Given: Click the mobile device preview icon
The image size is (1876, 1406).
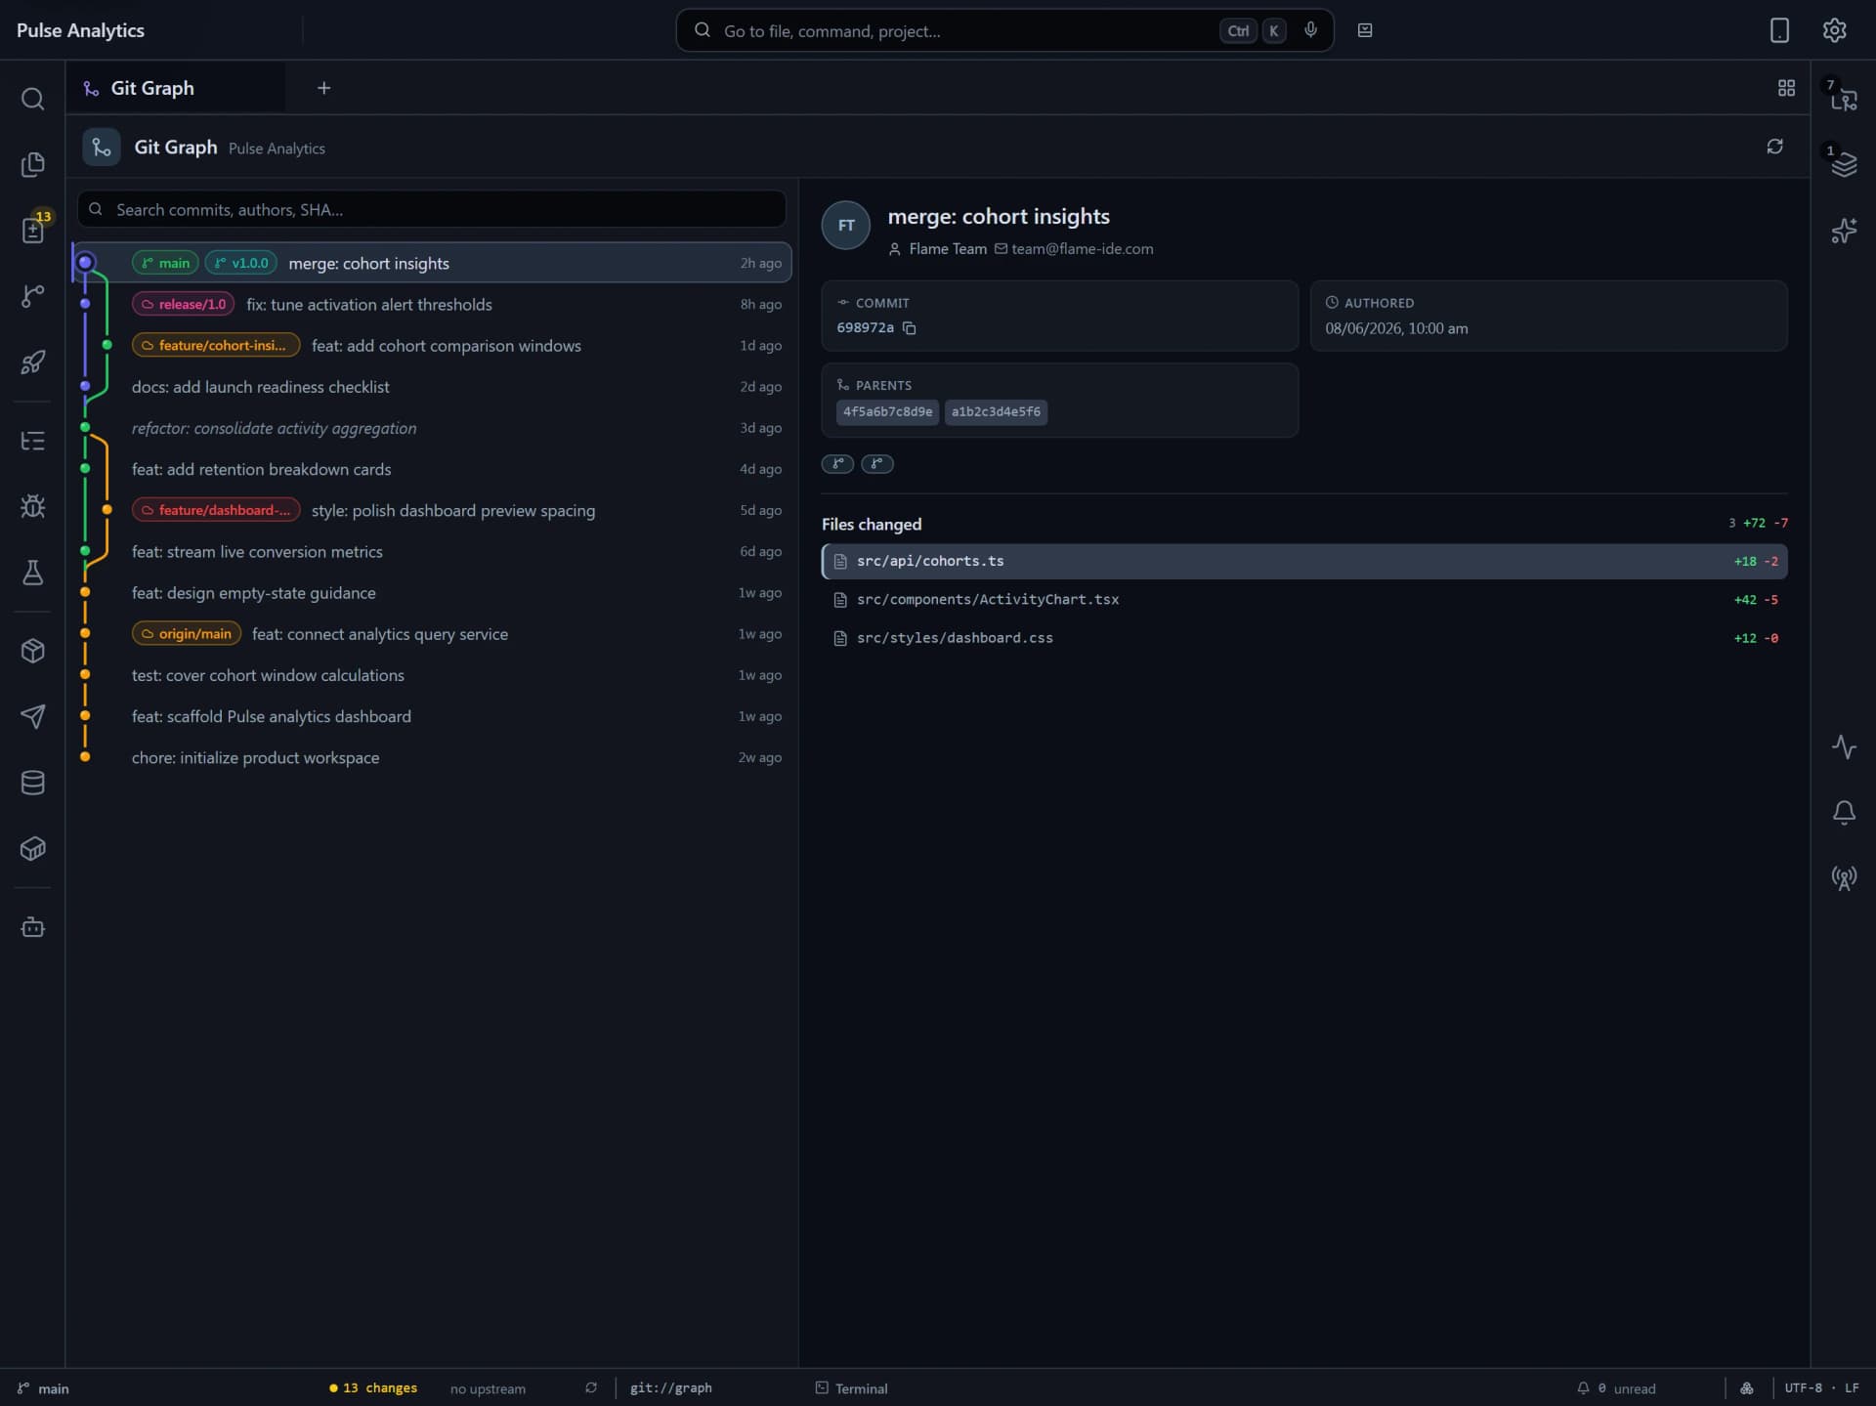Looking at the screenshot, I should 1779,30.
